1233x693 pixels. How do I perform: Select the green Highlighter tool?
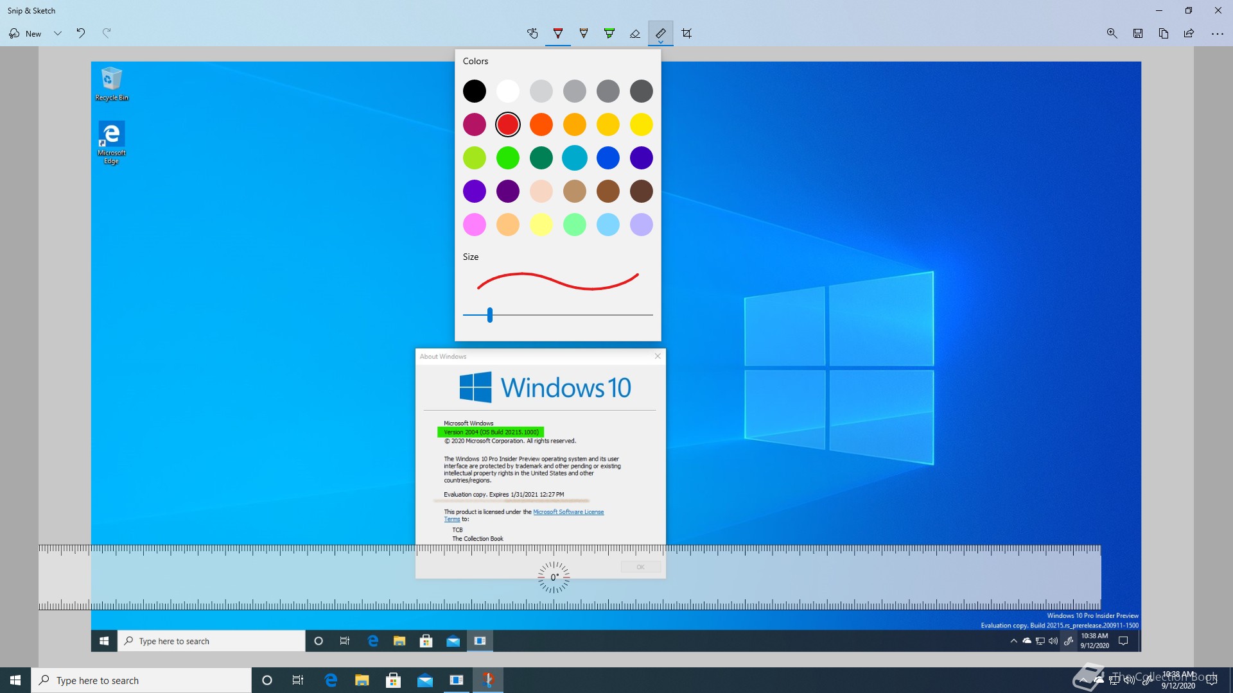(x=609, y=33)
